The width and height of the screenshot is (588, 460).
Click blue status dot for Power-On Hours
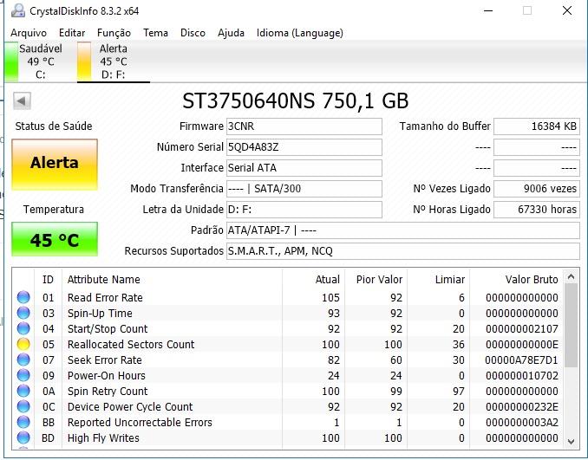coord(23,375)
